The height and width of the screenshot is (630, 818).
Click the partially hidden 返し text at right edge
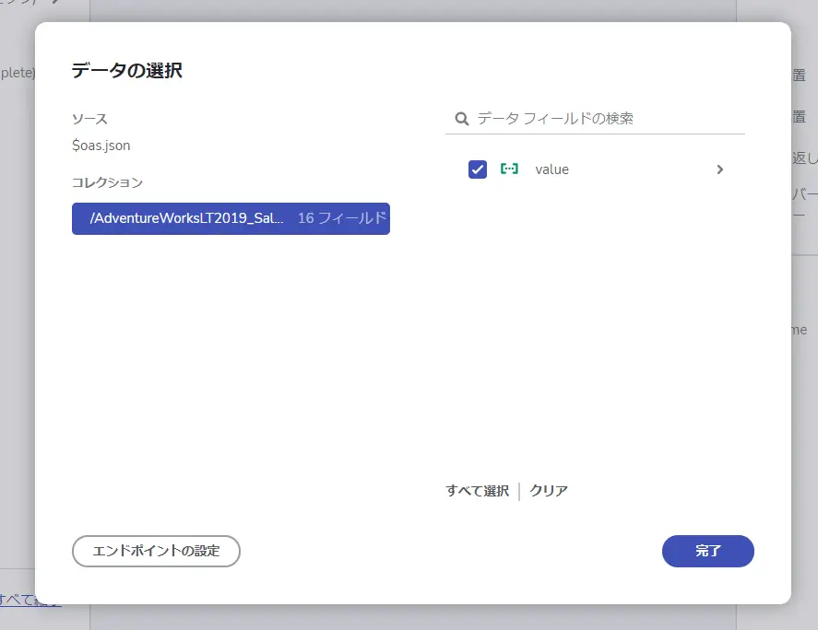pyautogui.click(x=804, y=157)
